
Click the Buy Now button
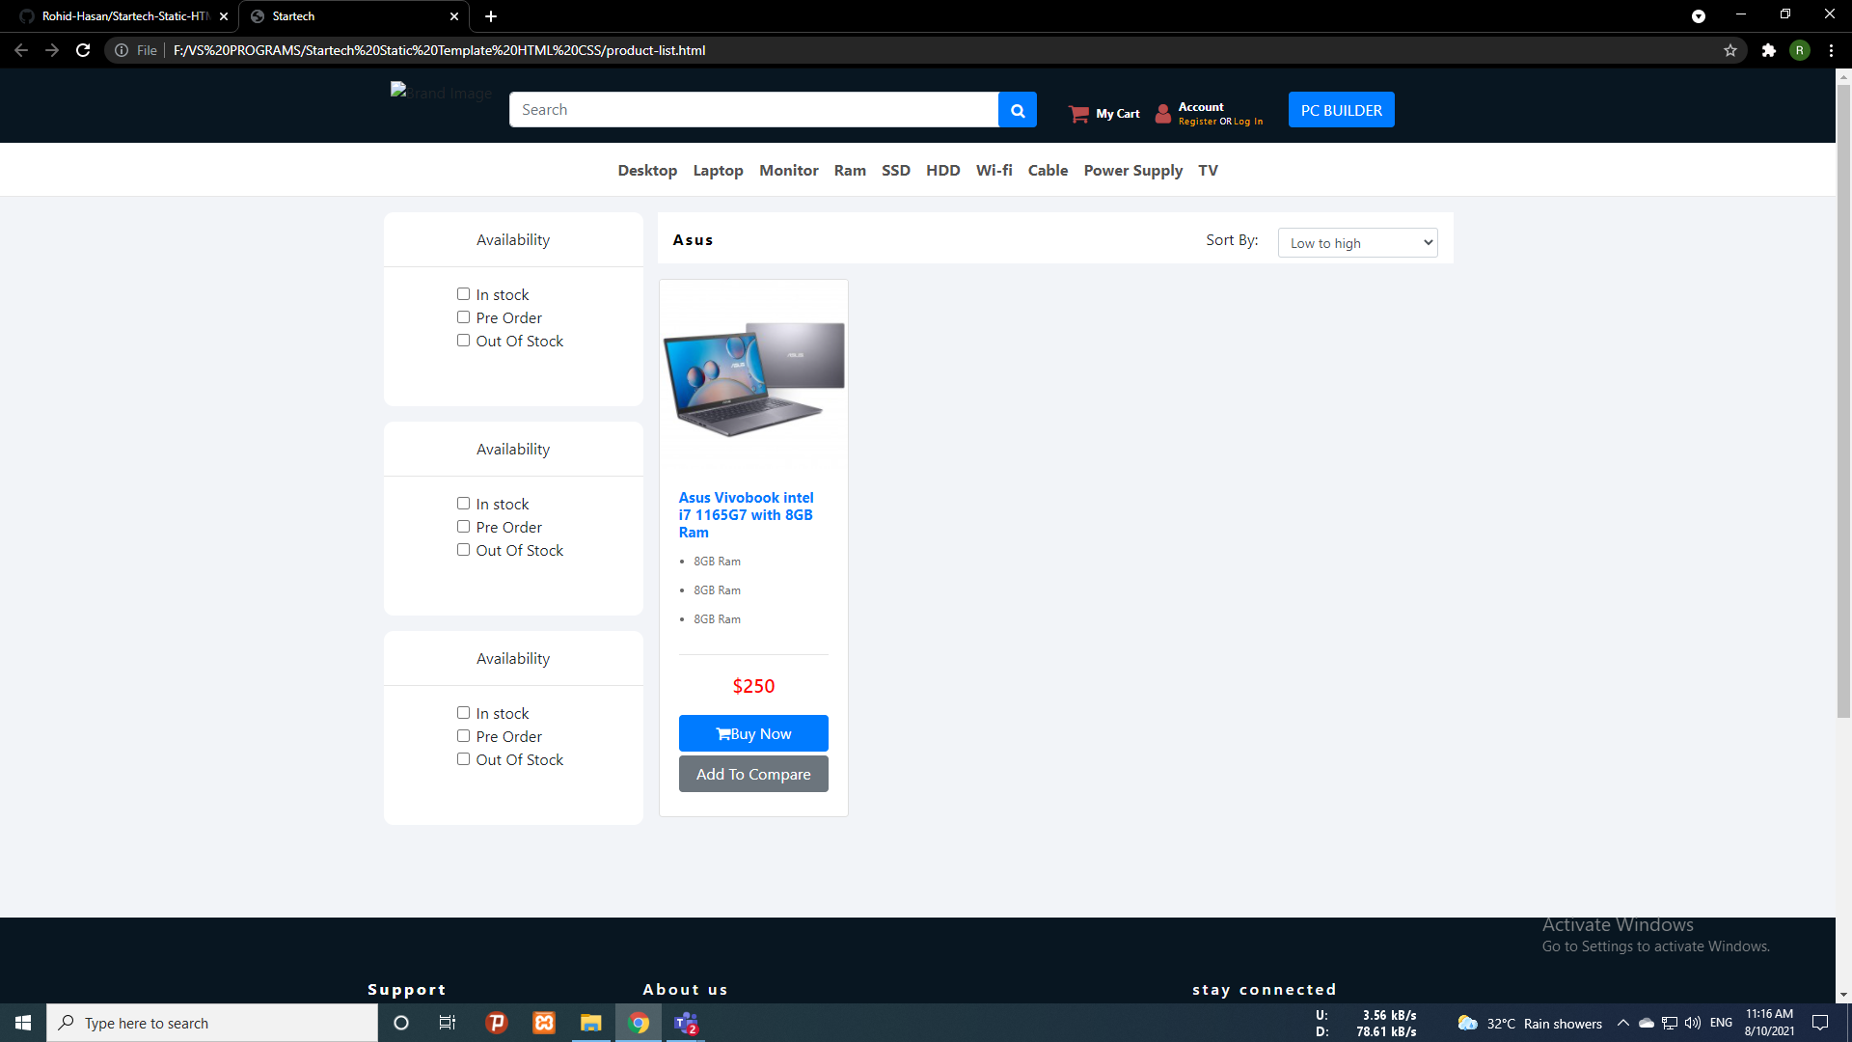[753, 733]
